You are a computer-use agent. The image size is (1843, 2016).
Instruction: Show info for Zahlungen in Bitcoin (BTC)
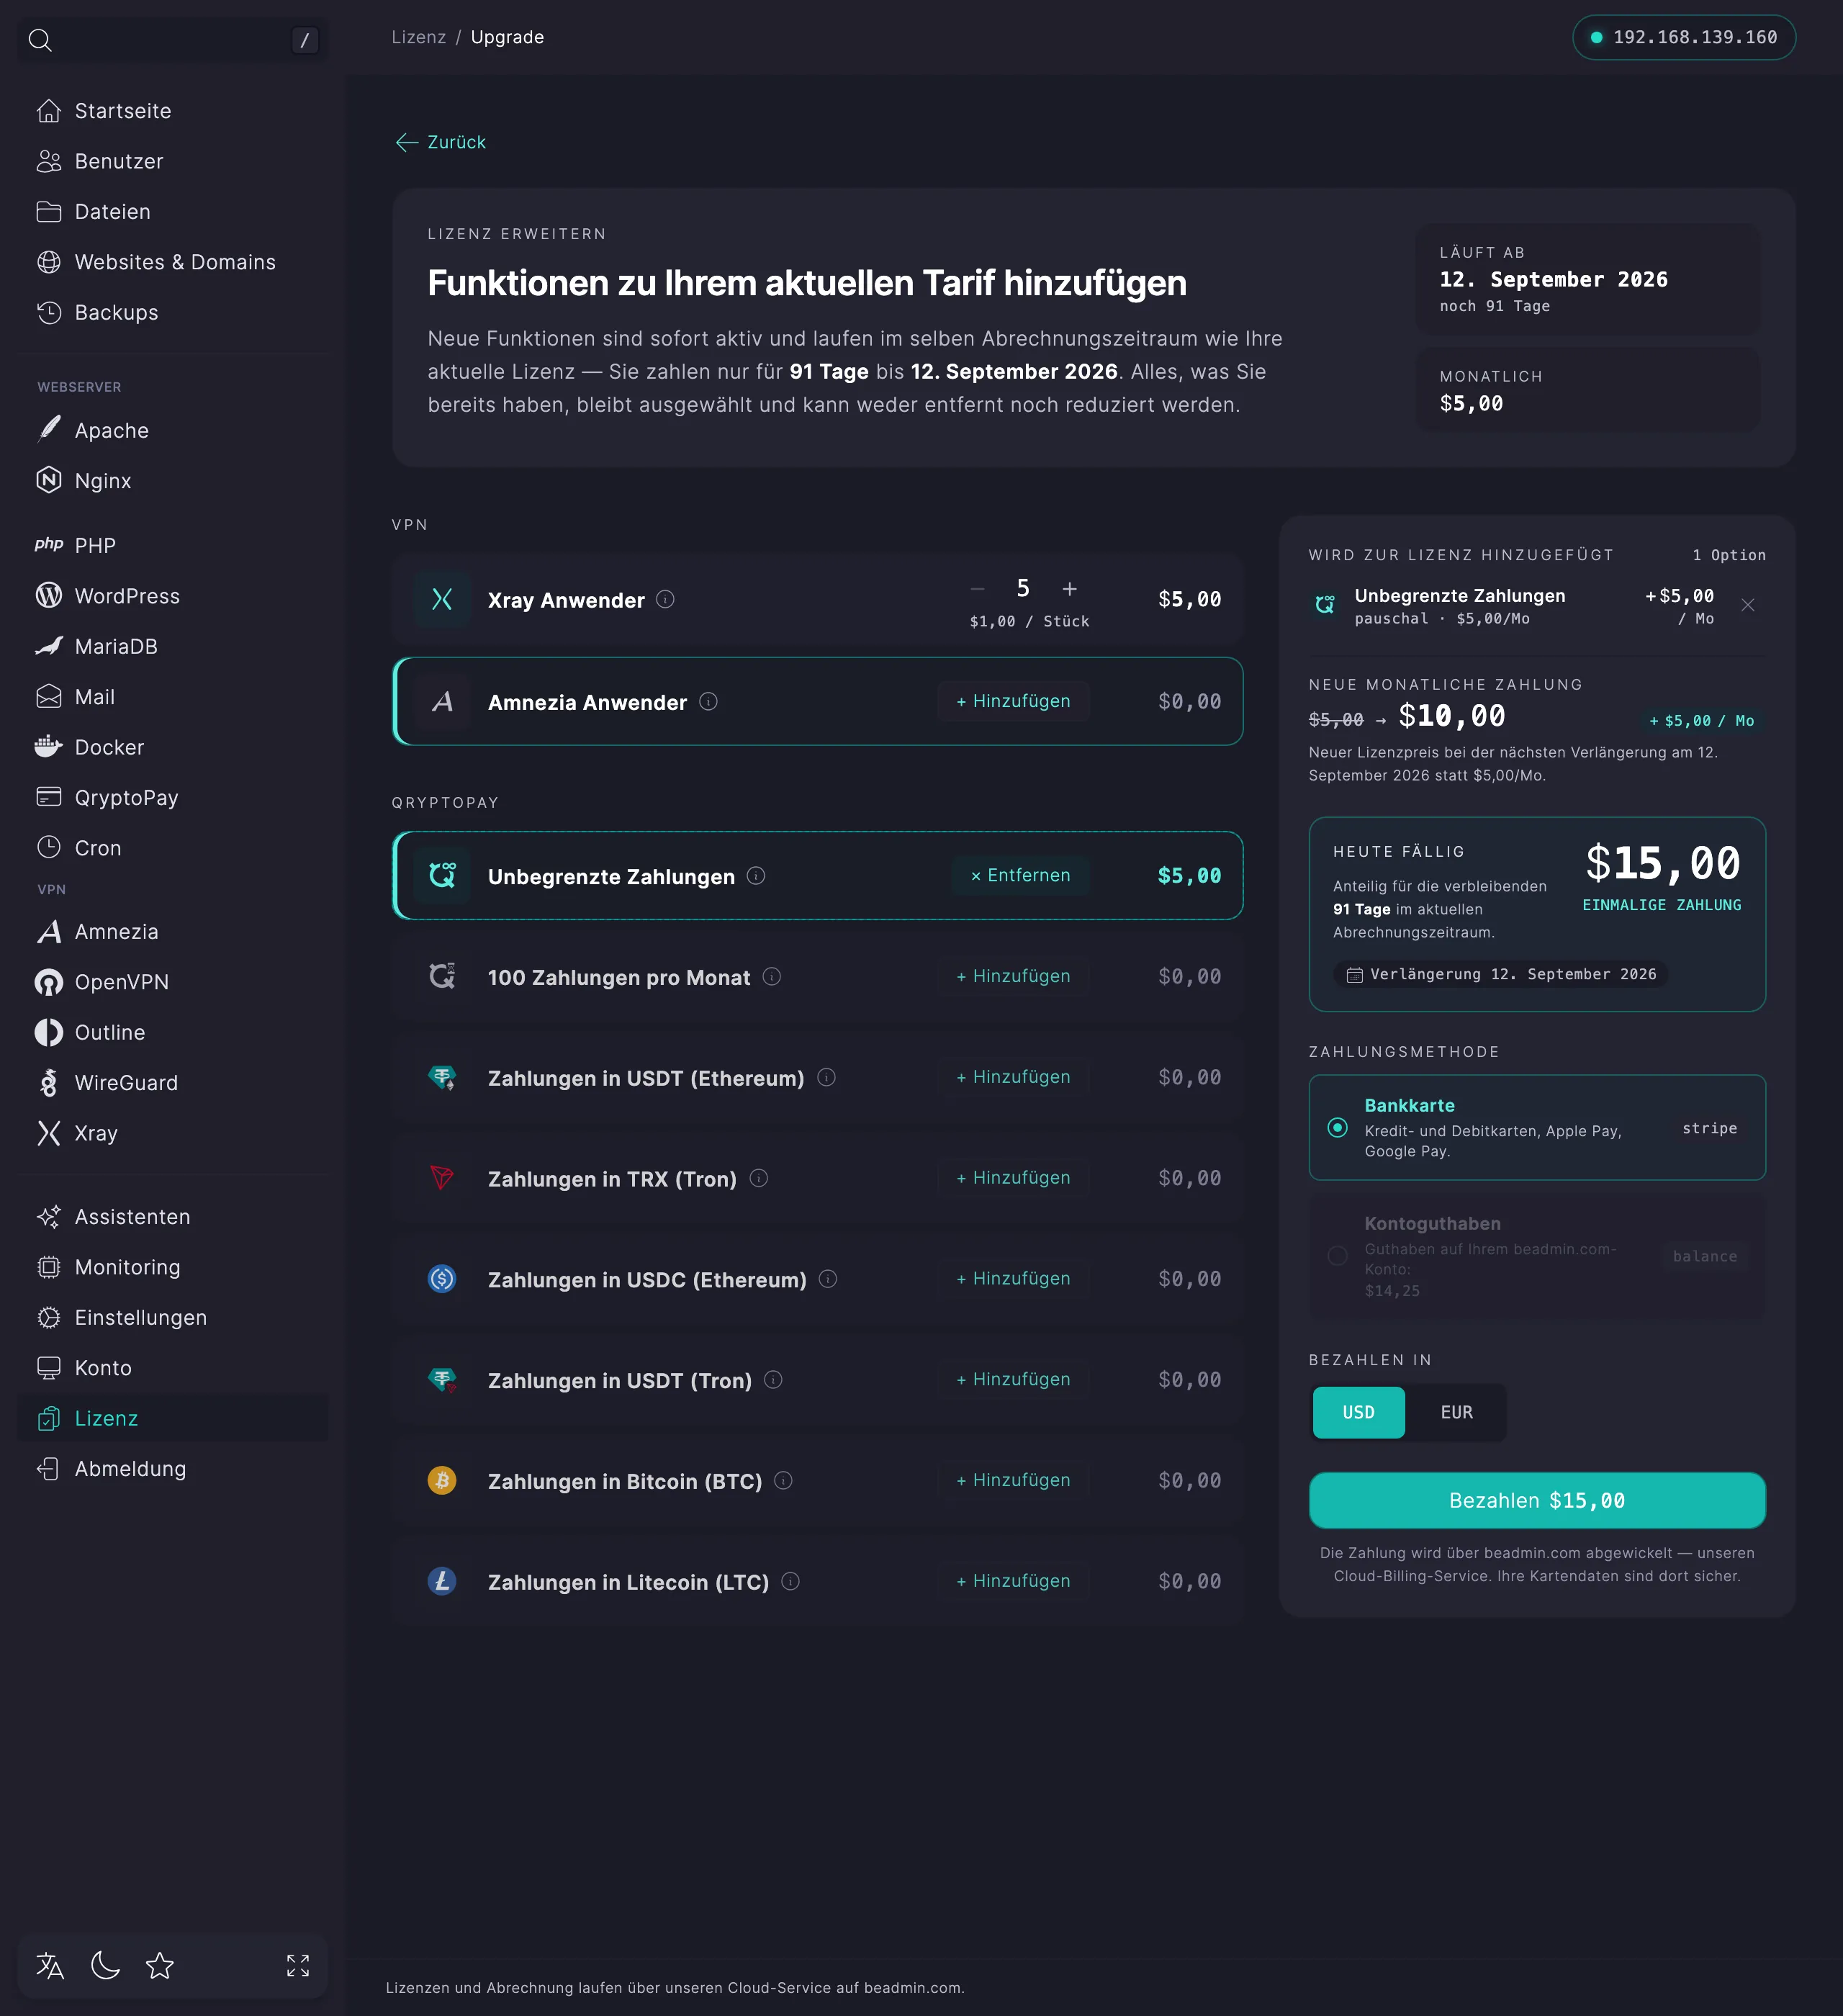coord(784,1480)
